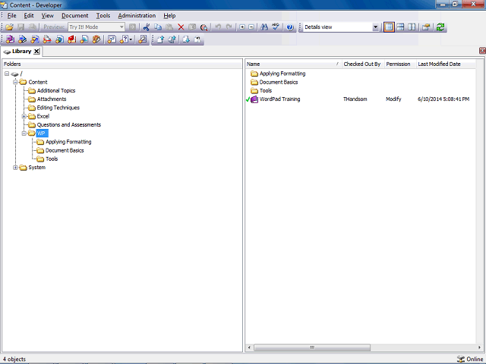Click the right arrow of horizontal scrollbar
Viewport: 486px width, 364px height.
[479, 347]
